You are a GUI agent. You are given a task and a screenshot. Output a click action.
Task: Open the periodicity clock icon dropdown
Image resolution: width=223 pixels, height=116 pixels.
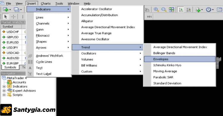click(210, 10)
